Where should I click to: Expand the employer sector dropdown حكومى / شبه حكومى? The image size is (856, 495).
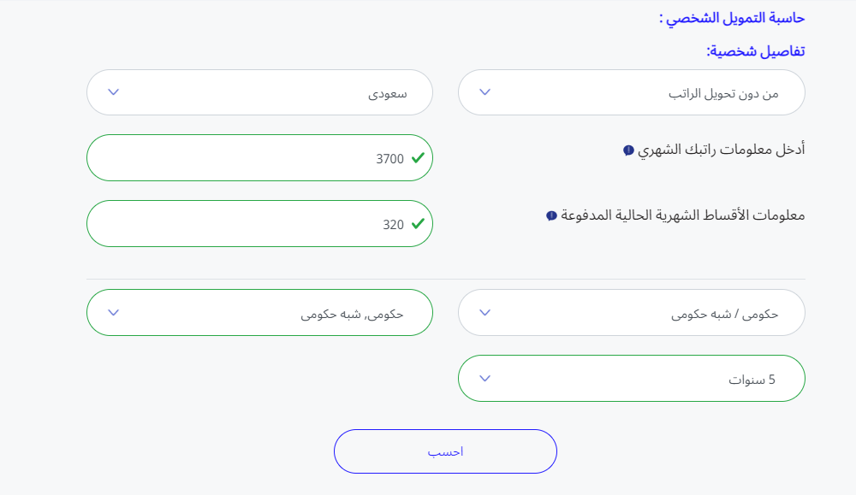pyautogui.click(x=632, y=312)
